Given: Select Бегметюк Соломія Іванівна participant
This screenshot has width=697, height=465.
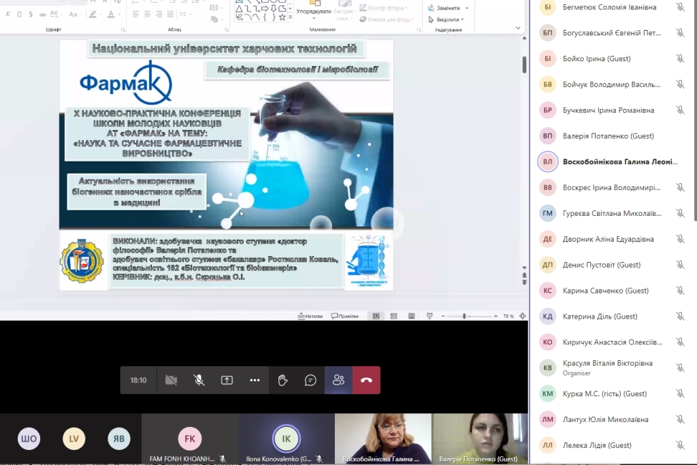Looking at the screenshot, I should (x=613, y=7).
